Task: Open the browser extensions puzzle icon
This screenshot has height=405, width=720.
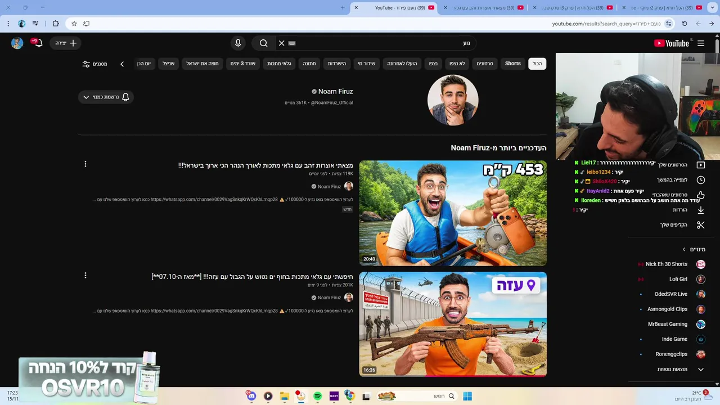Action: tap(55, 24)
